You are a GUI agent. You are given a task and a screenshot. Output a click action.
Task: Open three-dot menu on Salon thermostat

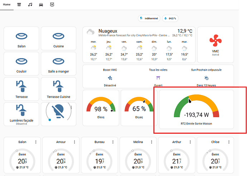pyautogui.click(x=36, y=142)
